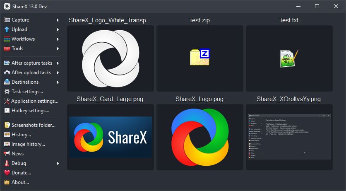
Task: Click the Capture camera icon
Action: point(7,20)
